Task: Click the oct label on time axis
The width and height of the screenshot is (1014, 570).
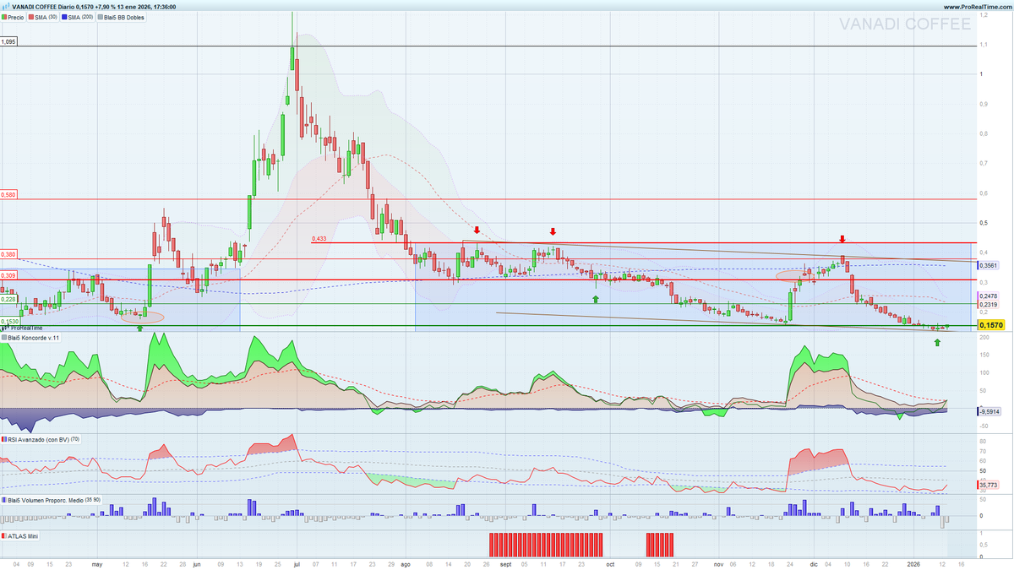Action: click(x=610, y=562)
